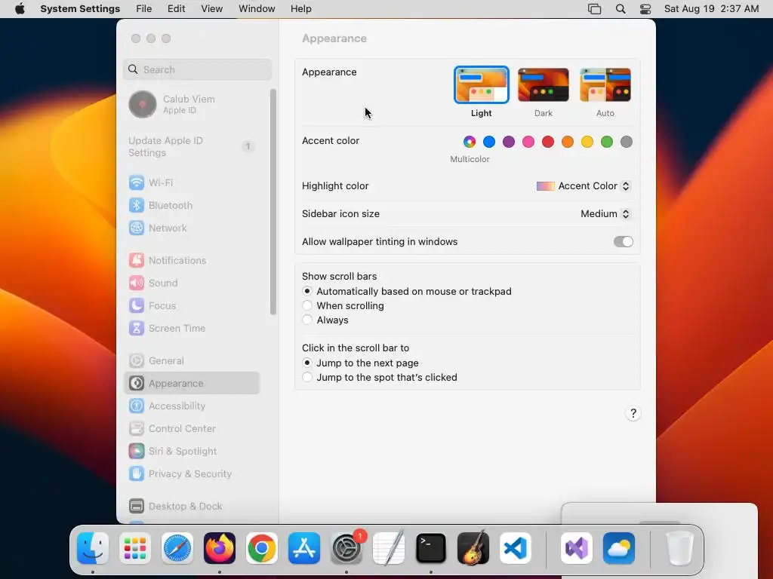773x579 pixels.
Task: Choose Red accent color
Action: [x=548, y=142]
